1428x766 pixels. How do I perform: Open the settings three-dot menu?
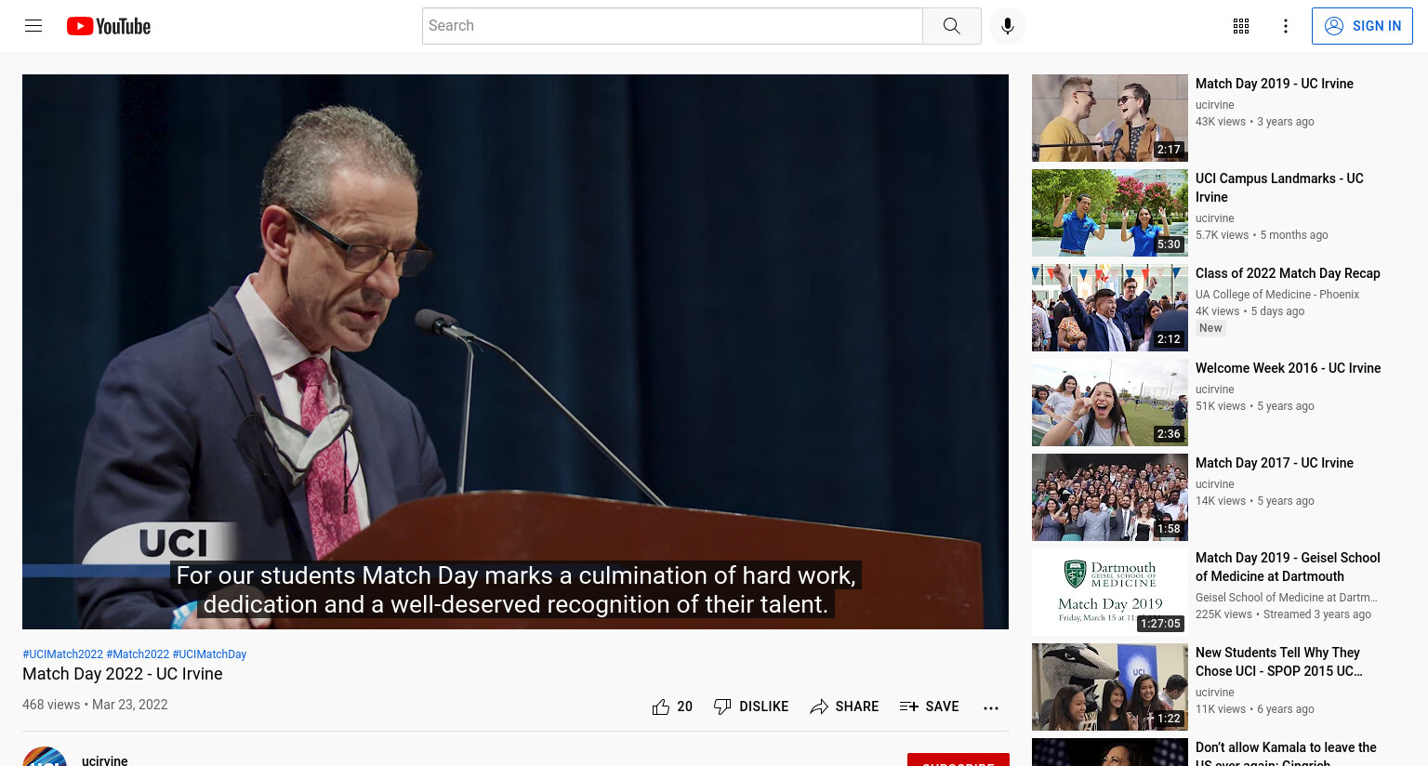coord(1286,26)
